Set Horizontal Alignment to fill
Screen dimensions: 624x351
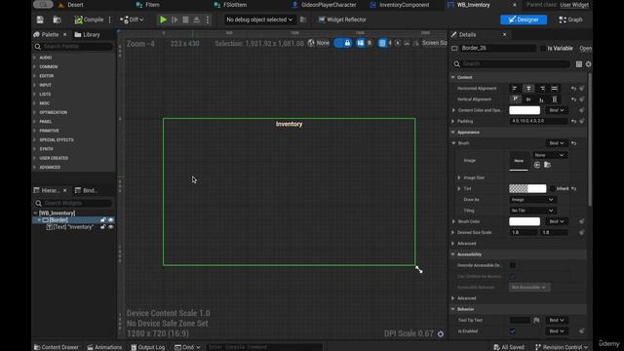[x=555, y=89]
